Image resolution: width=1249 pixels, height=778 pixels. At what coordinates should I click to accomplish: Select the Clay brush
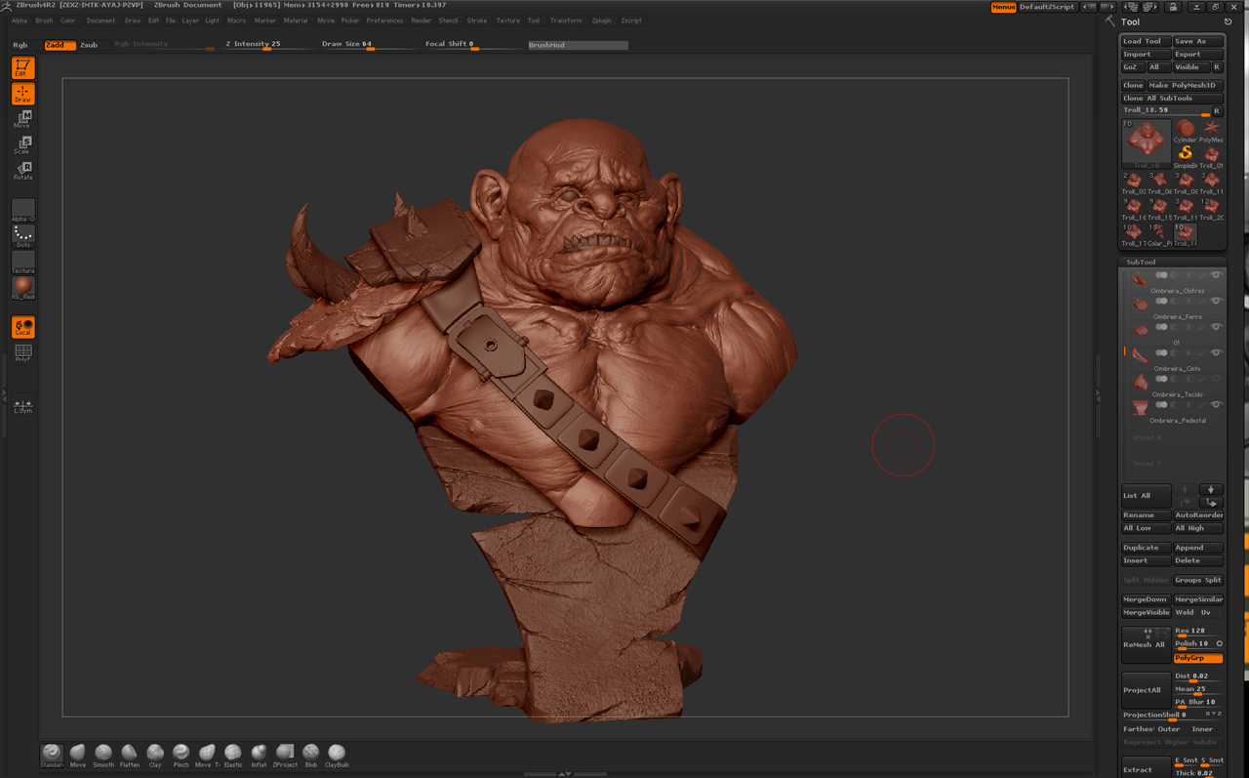(x=155, y=755)
